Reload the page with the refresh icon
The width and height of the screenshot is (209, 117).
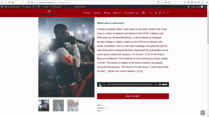pos(9,2)
